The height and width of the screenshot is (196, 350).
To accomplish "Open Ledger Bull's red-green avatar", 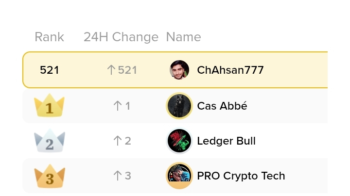I will click(x=179, y=141).
